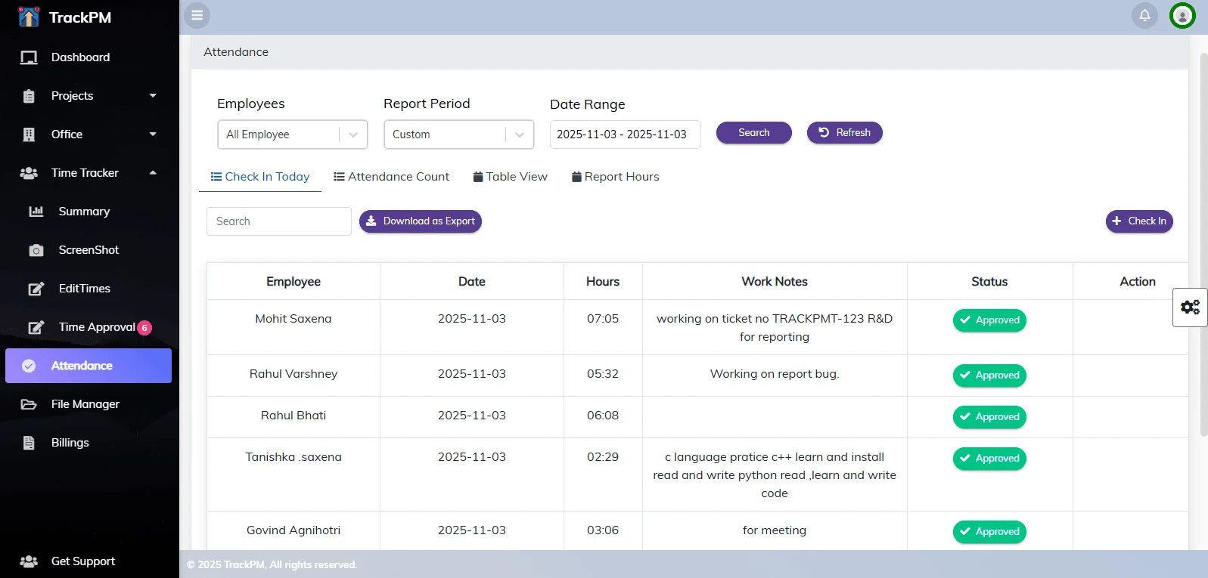The width and height of the screenshot is (1208, 578).
Task: Click Approved status for Tanishka .saxena
Action: coord(989,459)
